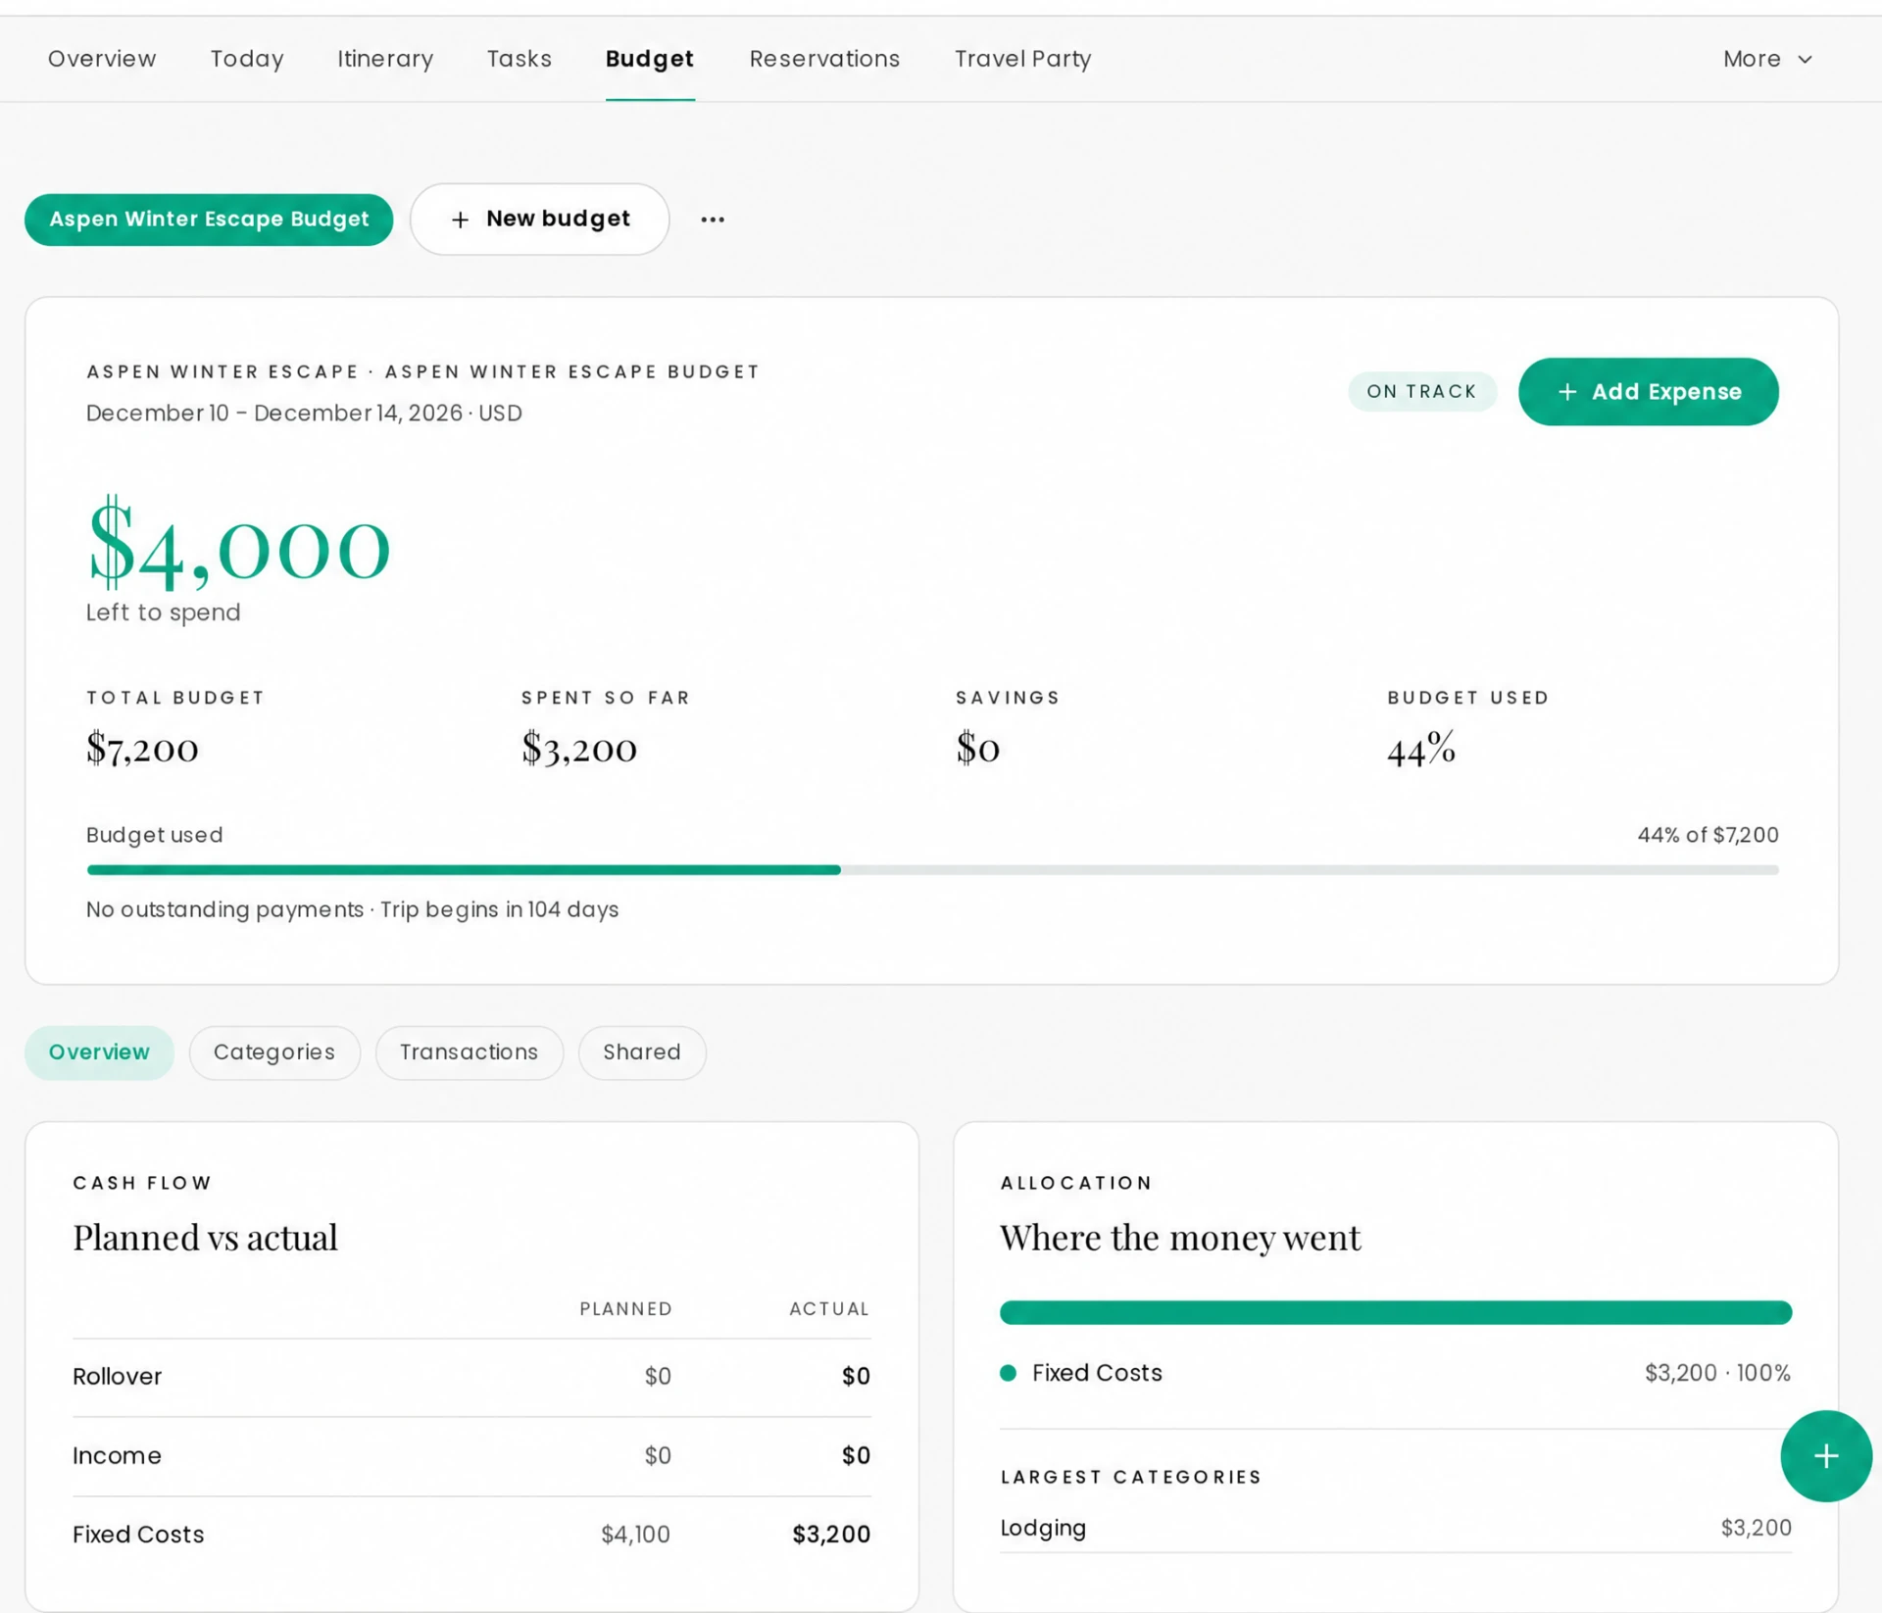Click the Fixed Costs row label in cash flow
Image resolution: width=1882 pixels, height=1613 pixels.
(138, 1535)
